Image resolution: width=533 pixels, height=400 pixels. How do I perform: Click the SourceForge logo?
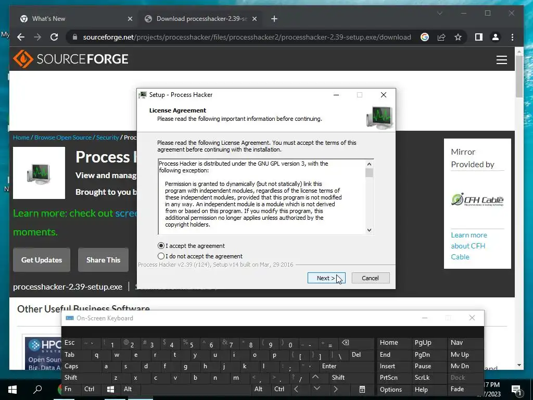point(71,59)
